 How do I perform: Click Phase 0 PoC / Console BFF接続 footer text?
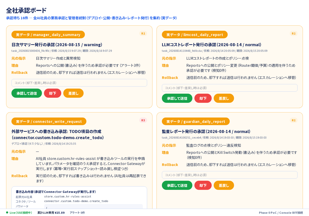281,213
